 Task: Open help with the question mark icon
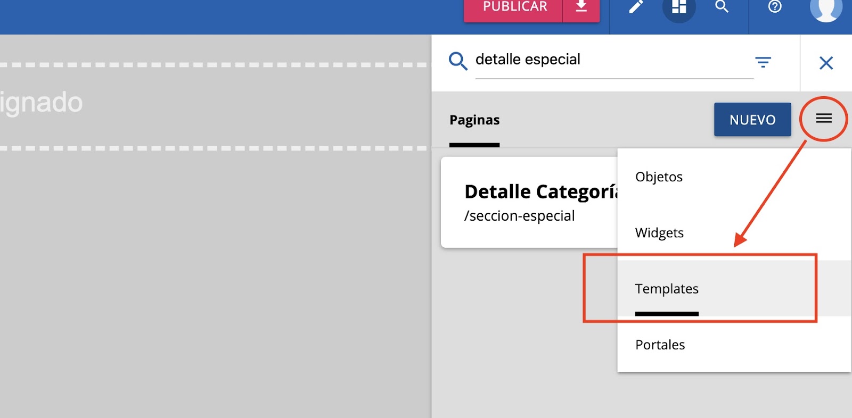(775, 7)
